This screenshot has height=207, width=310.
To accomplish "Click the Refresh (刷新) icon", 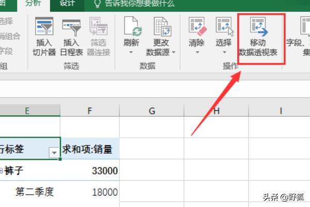I will 133,26.
